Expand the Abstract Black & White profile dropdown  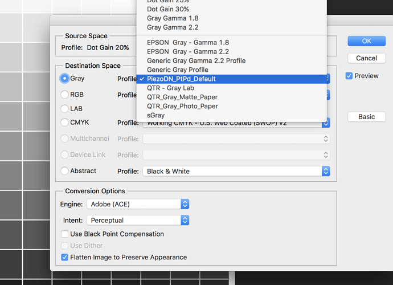point(236,171)
